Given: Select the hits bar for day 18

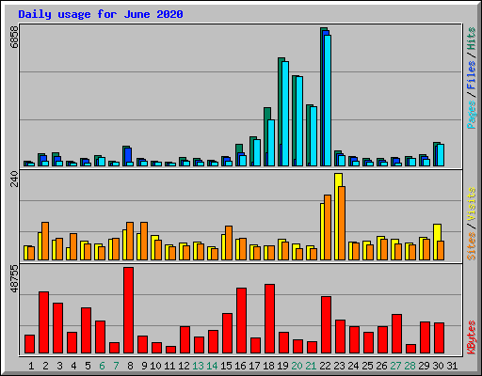Looking at the screenshot, I should (265, 137).
